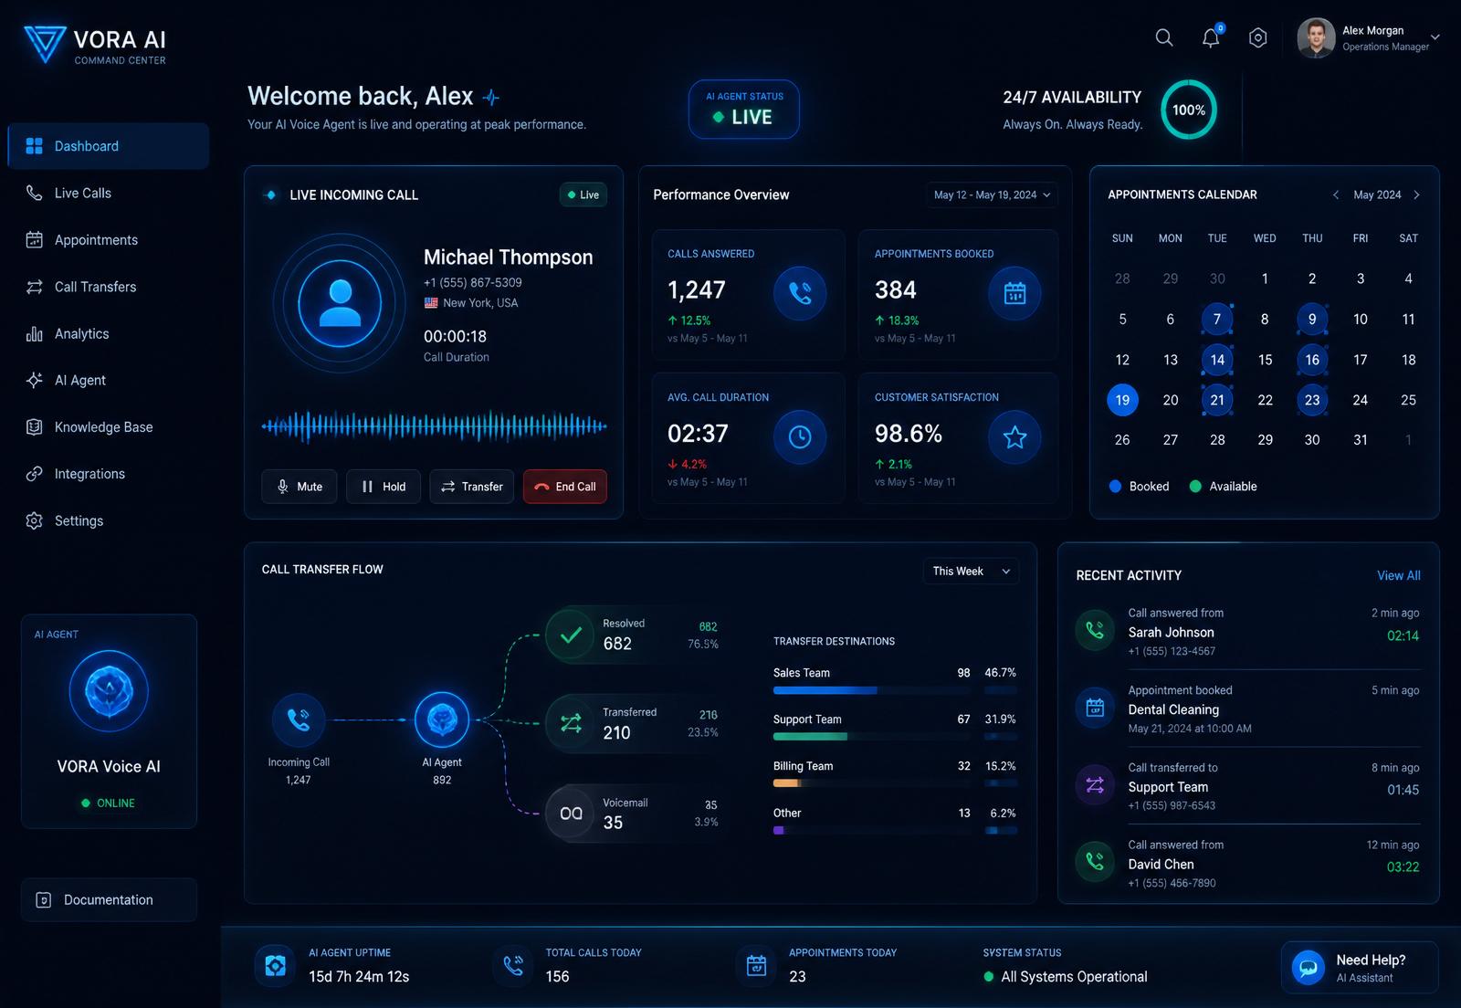Click the call audio waveform
The height and width of the screenshot is (1008, 1461).
pyautogui.click(x=435, y=425)
